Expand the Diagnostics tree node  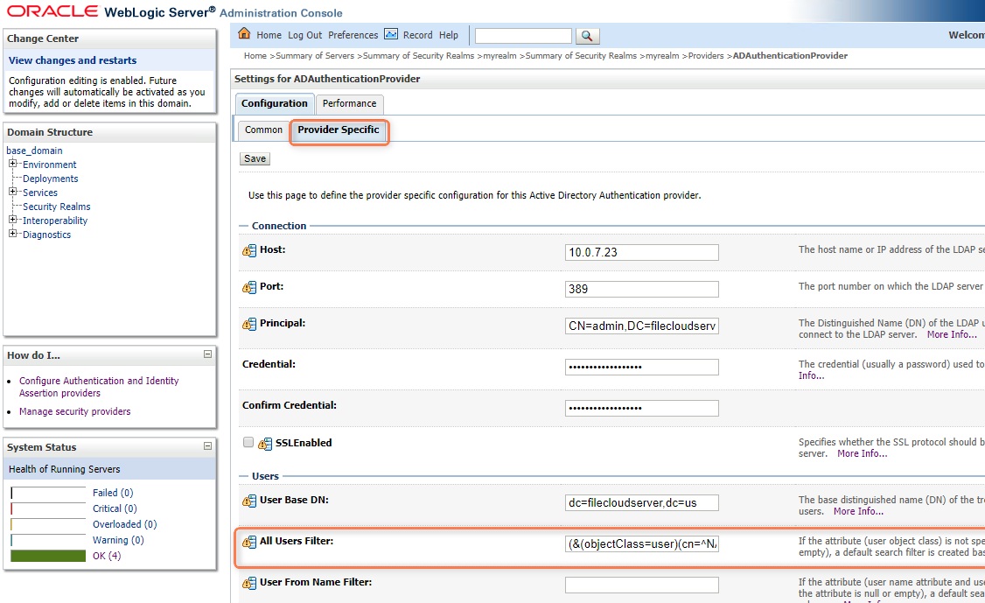[13, 234]
